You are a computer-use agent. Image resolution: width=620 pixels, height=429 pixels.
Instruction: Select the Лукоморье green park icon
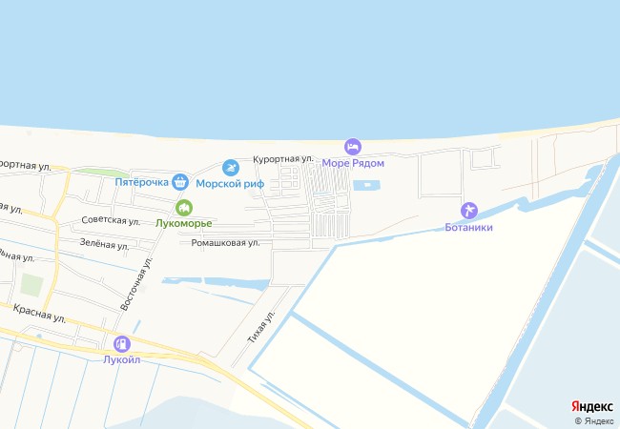[184, 208]
